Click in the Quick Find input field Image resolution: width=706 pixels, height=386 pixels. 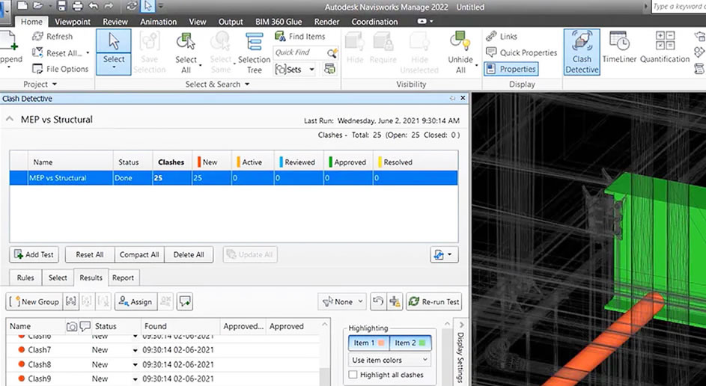click(299, 52)
